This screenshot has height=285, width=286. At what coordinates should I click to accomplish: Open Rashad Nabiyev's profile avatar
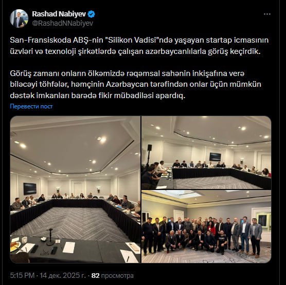click(x=19, y=18)
